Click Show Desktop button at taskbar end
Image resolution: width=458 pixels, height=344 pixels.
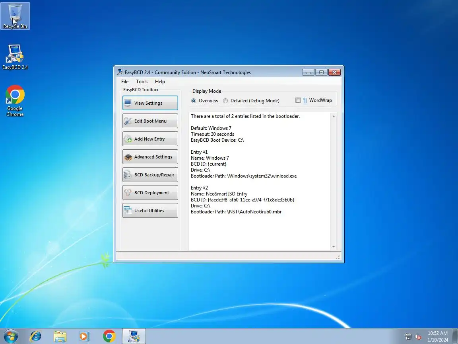click(x=455, y=336)
